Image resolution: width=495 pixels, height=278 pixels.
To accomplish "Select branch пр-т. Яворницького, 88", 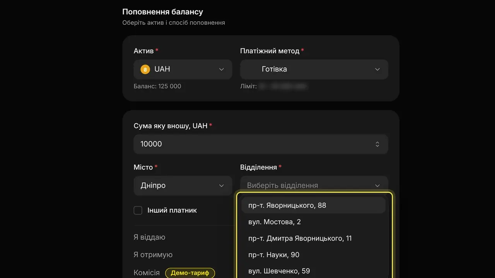I will 314,205.
